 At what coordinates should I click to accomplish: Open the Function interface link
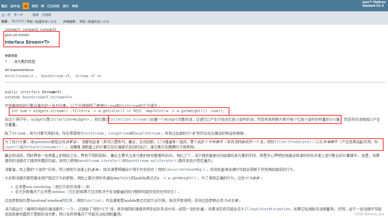click(93, 200)
